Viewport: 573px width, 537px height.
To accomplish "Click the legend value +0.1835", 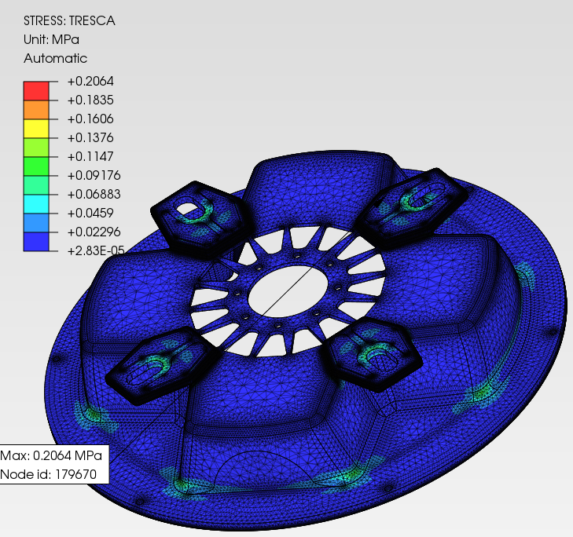I will point(90,100).
